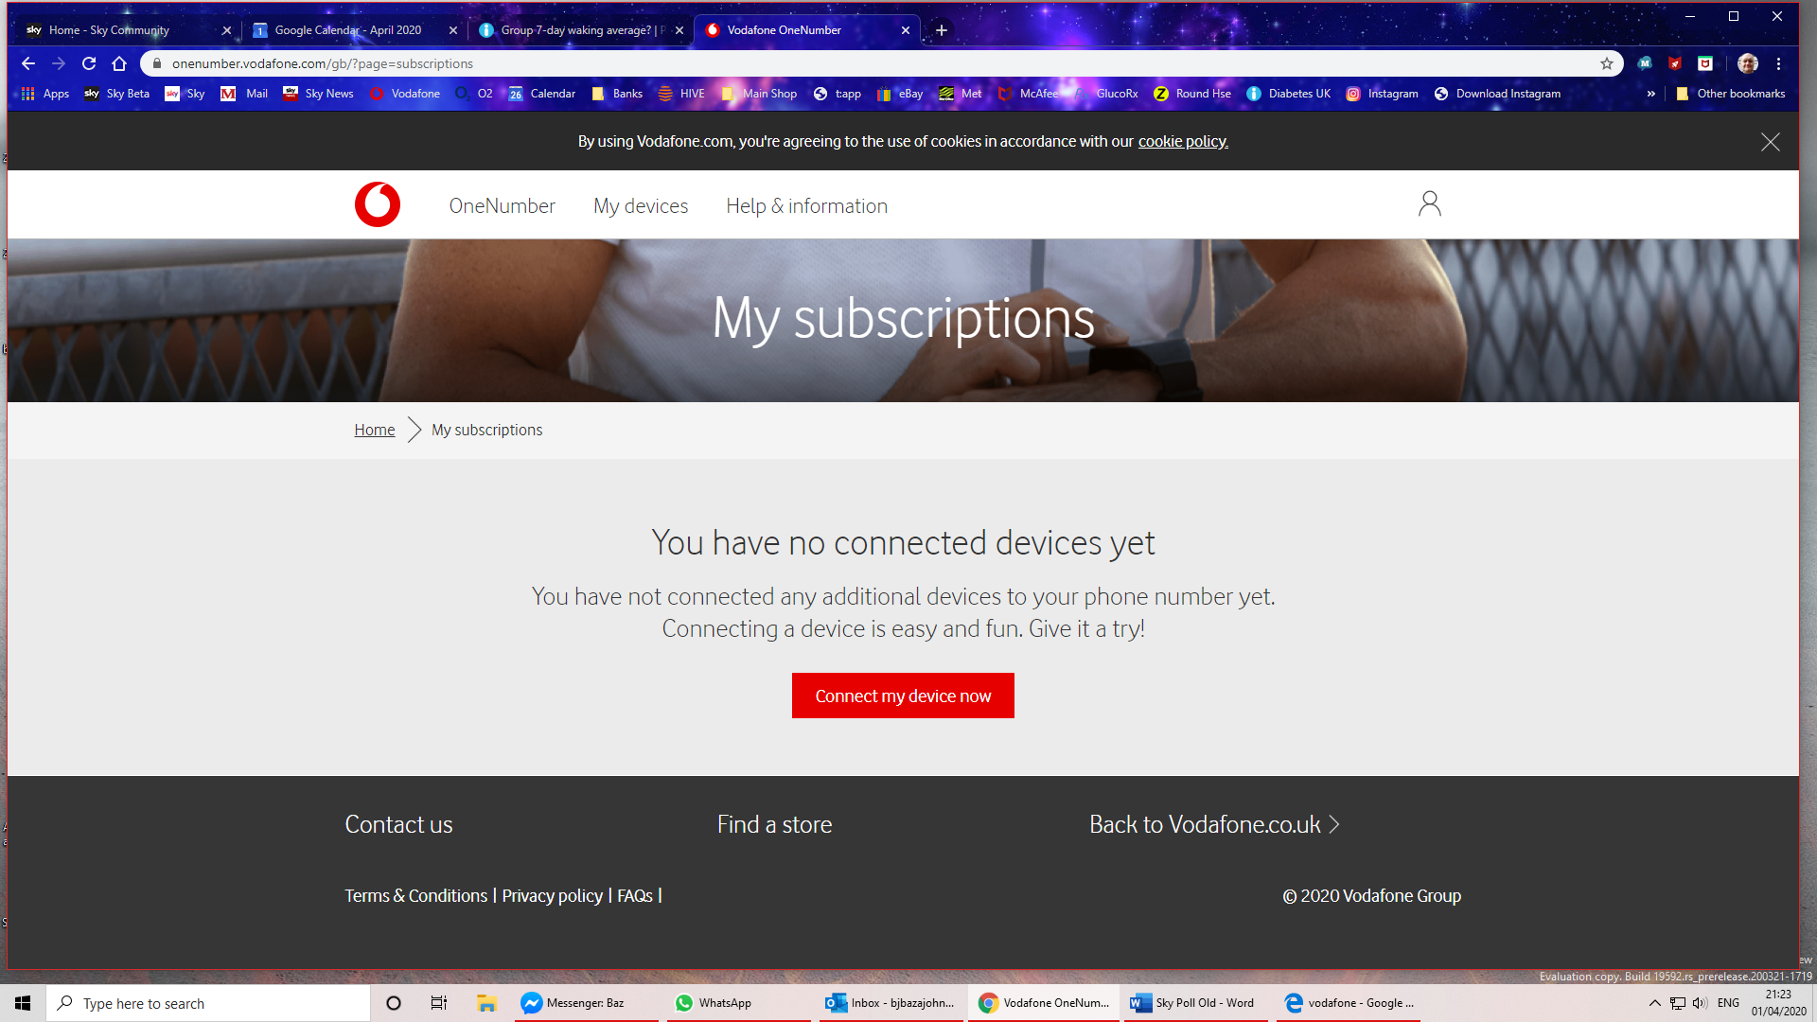Screen dimensions: 1817x1022
Task: Open the Instagram bookmark
Action: [1382, 94]
